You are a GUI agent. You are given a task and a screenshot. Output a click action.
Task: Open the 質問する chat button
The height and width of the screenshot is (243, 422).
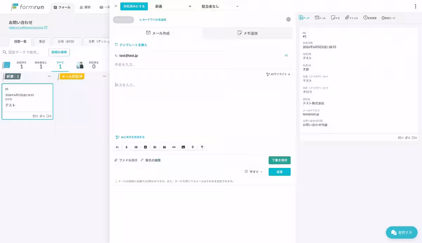[402, 232]
